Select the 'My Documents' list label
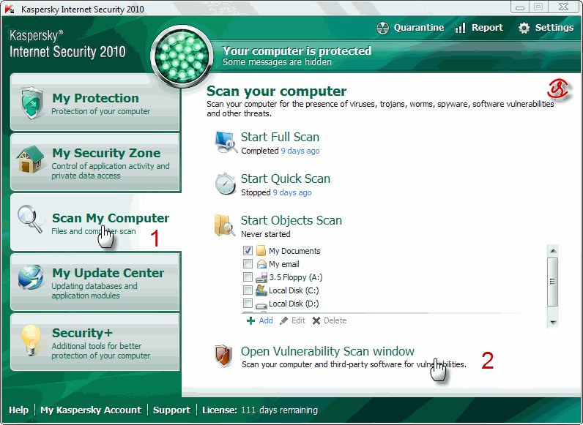The width and height of the screenshot is (583, 425). tap(294, 251)
